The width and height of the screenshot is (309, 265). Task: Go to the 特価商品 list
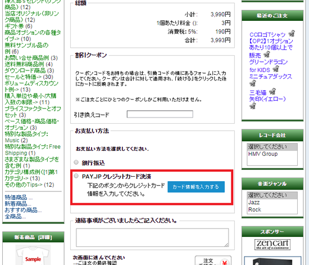[x=19, y=197]
